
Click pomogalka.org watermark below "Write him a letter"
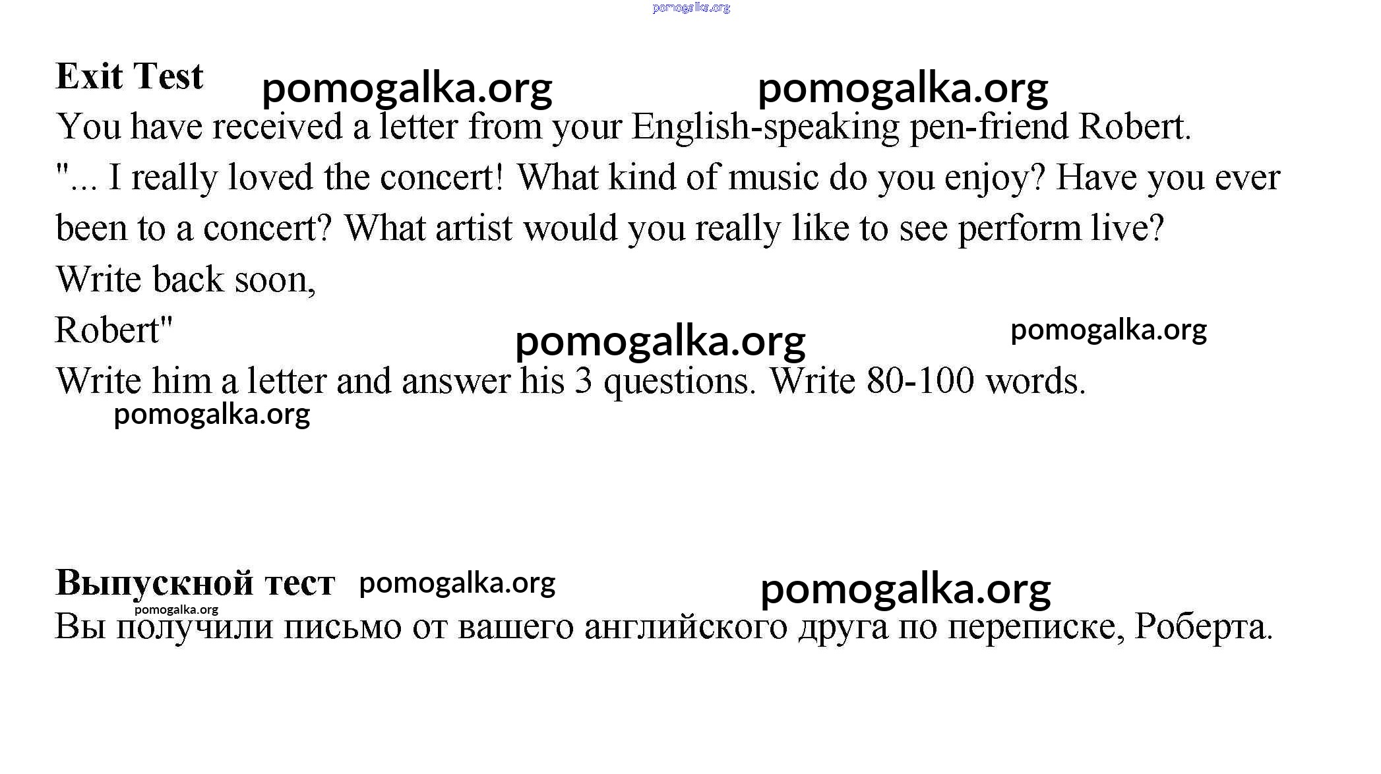click(x=212, y=415)
